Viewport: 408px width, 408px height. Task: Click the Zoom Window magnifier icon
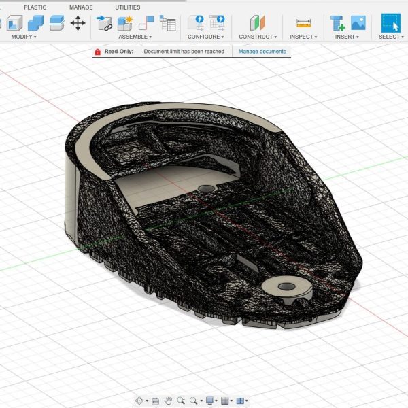(195, 401)
